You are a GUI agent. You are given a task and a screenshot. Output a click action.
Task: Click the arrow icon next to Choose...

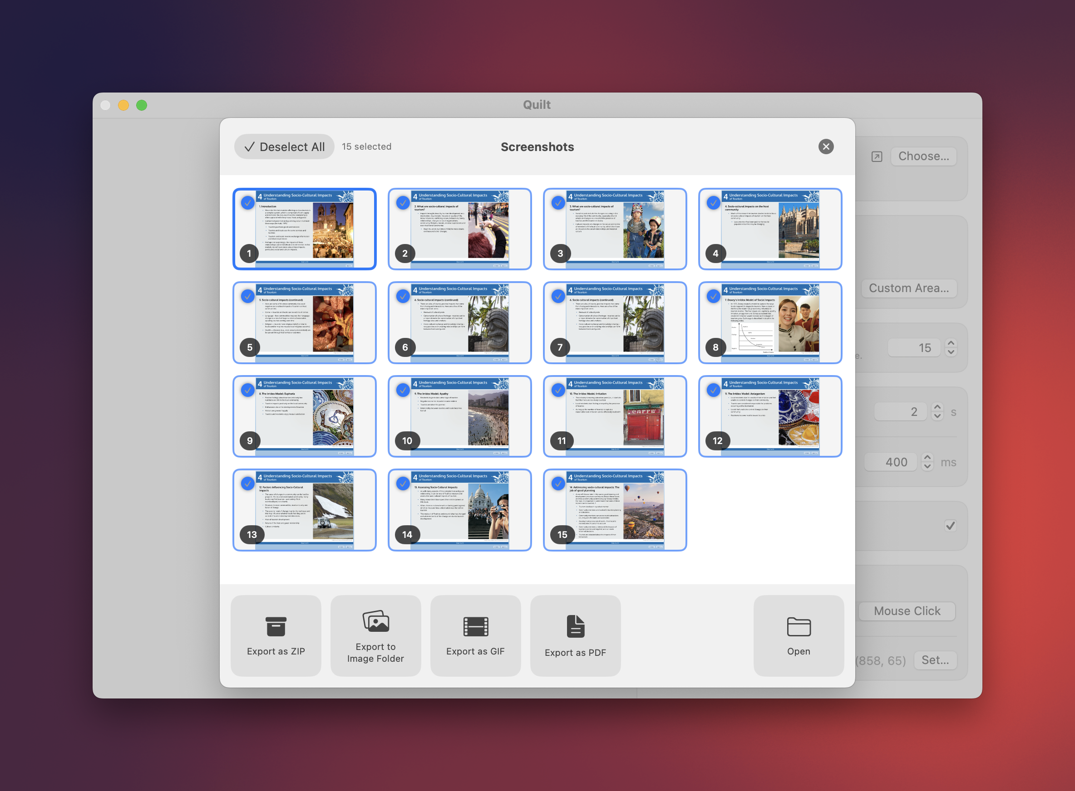click(x=877, y=156)
